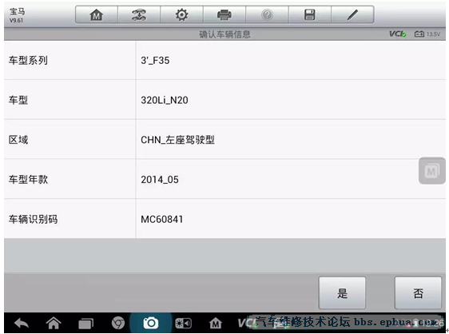Save data with the floppy disk icon
449x334 pixels.
(309, 14)
